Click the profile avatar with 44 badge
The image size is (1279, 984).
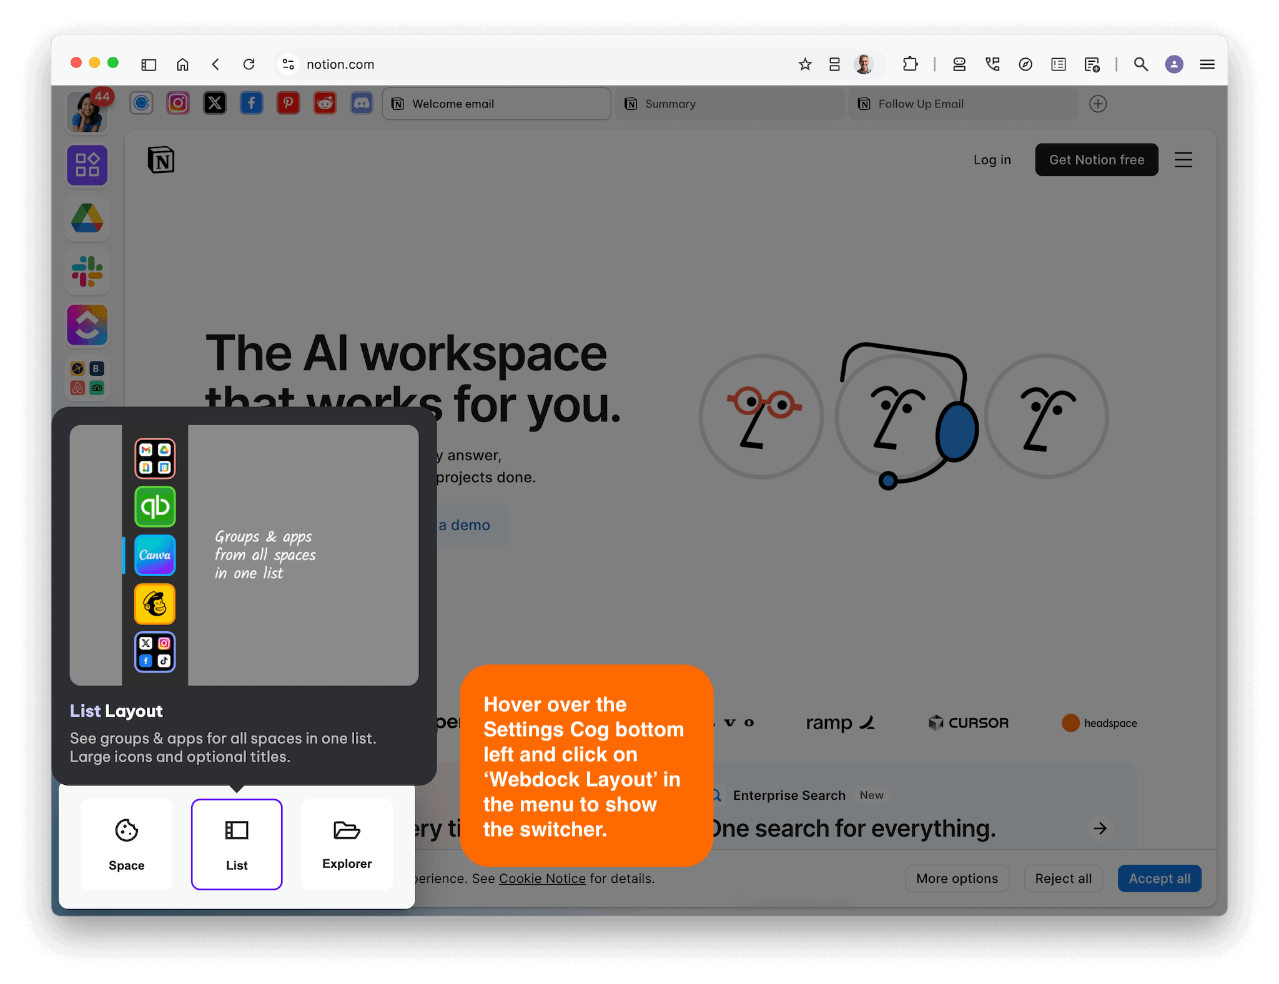click(87, 112)
